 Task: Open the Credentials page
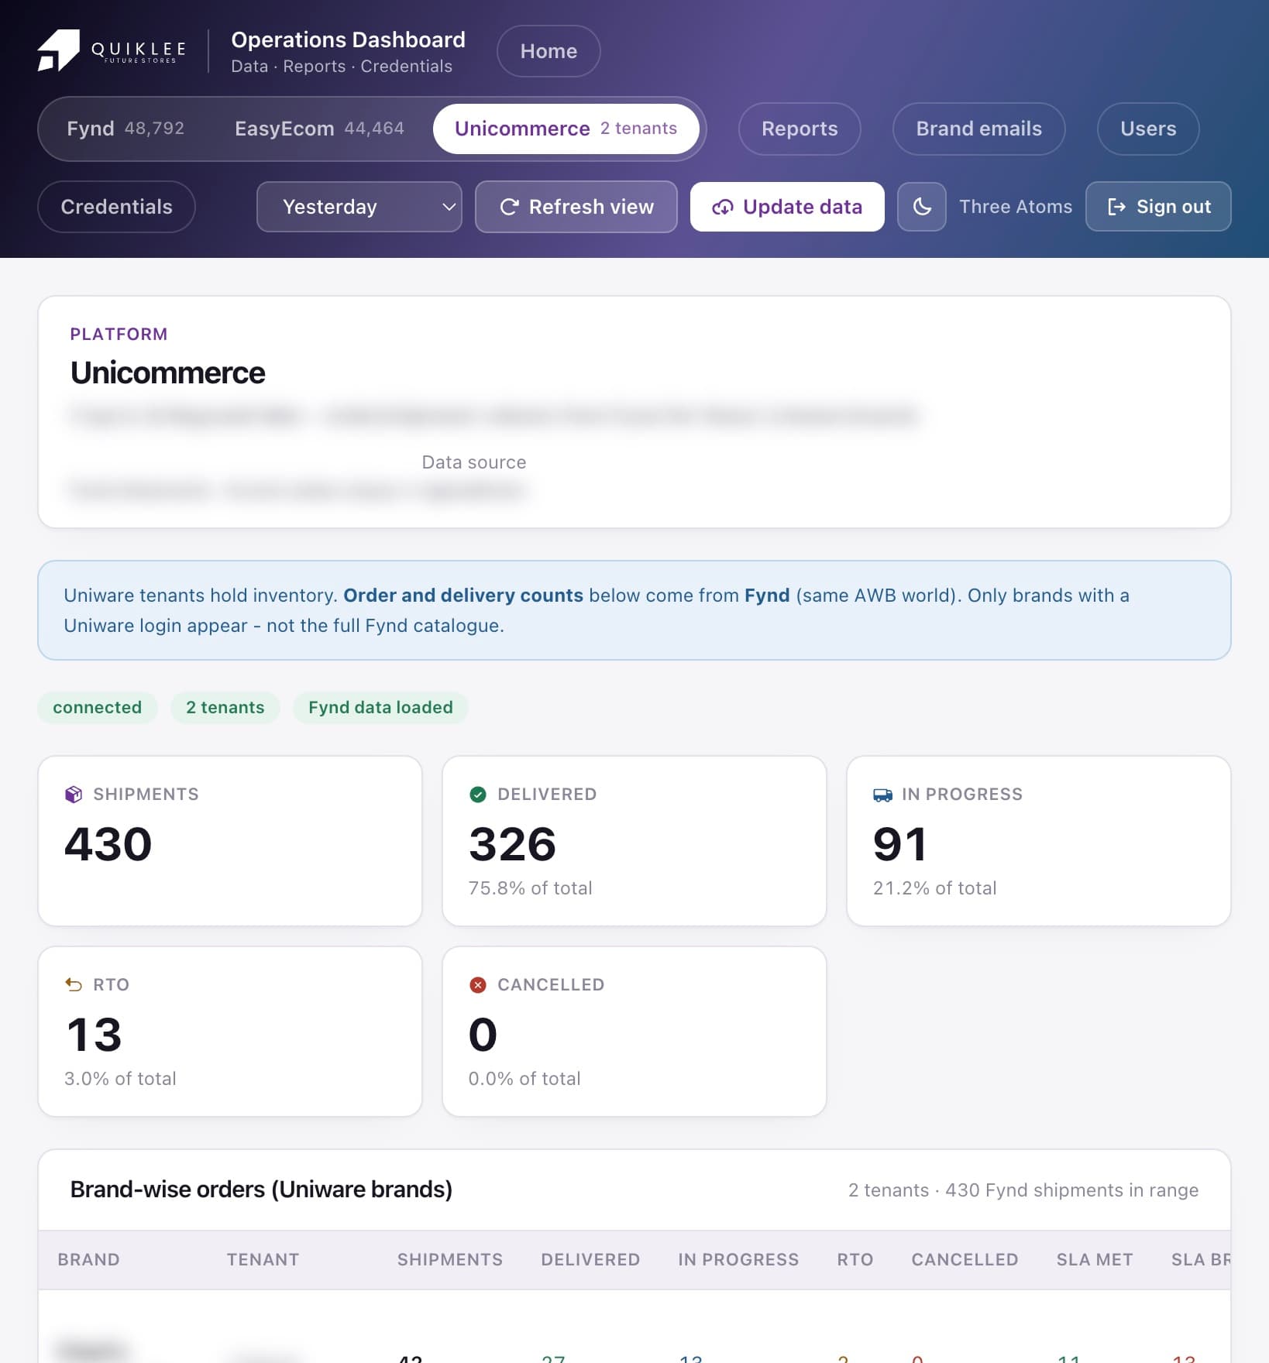click(x=116, y=207)
